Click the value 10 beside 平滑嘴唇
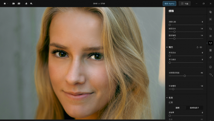 202,86
